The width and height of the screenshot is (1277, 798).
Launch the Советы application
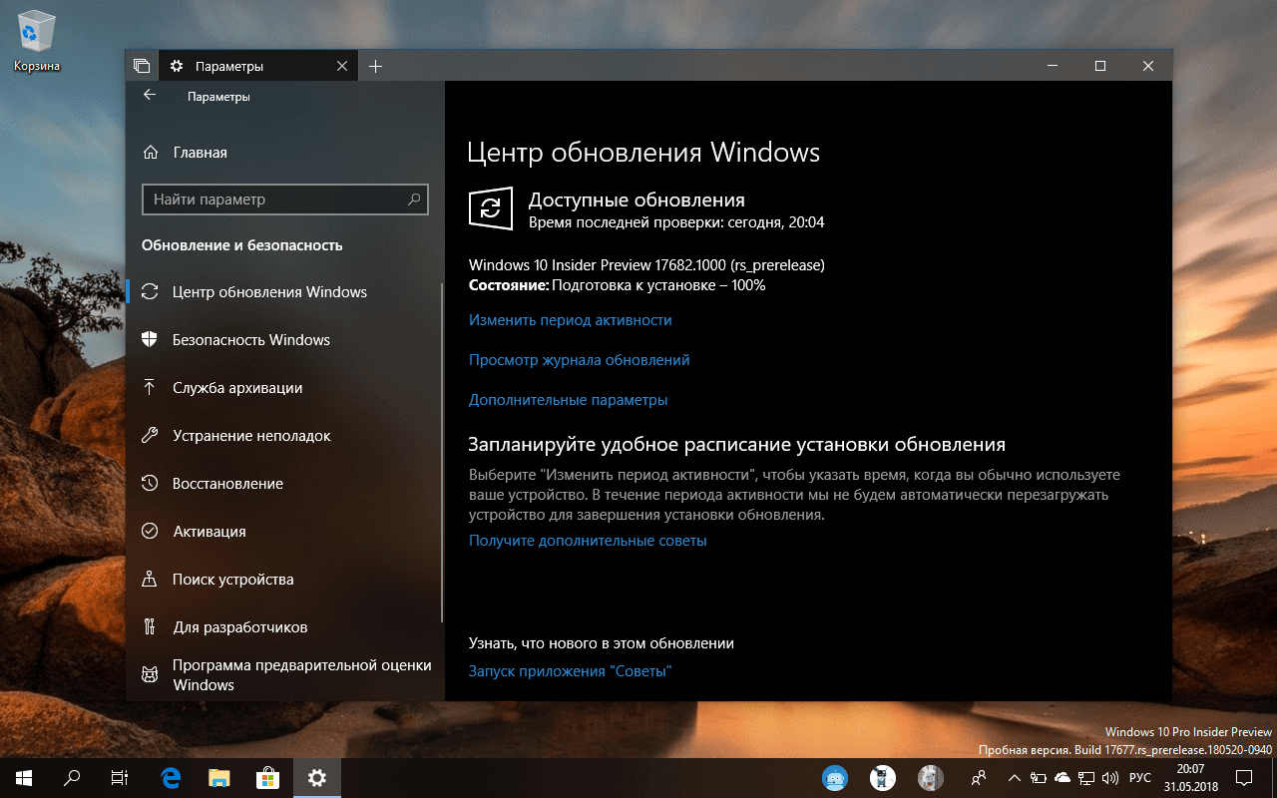(569, 670)
